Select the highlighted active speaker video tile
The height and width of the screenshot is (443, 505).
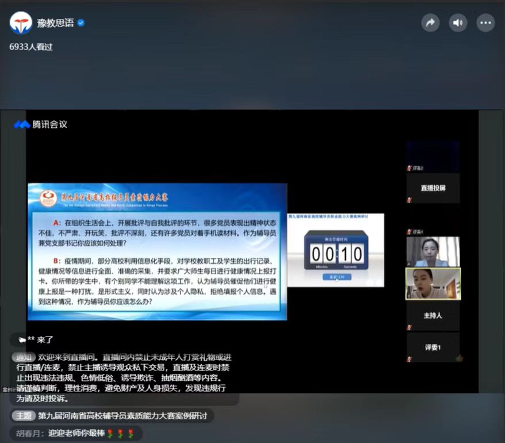pos(433,284)
